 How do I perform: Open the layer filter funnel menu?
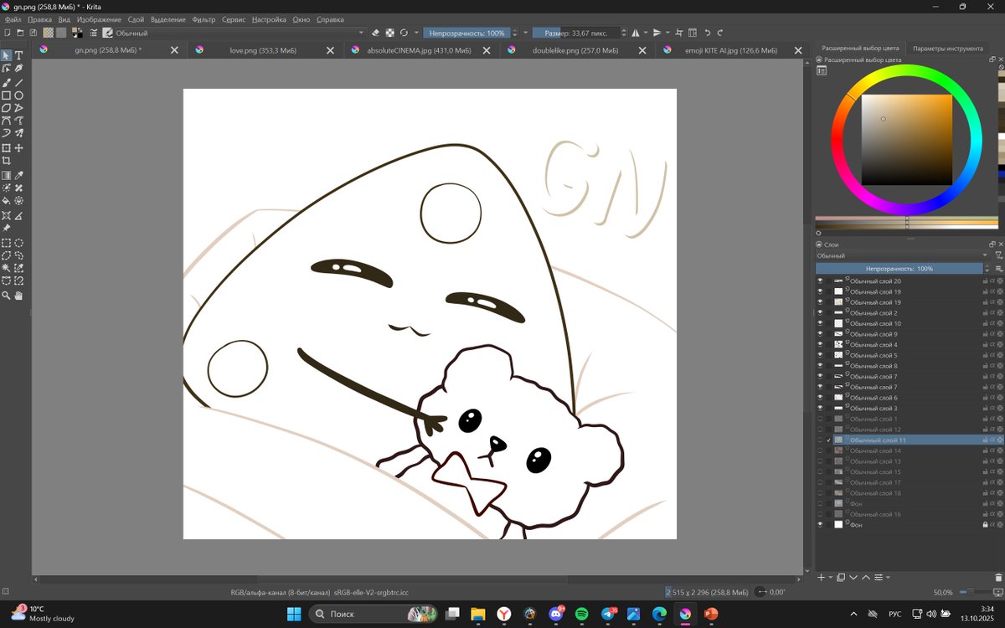998,255
